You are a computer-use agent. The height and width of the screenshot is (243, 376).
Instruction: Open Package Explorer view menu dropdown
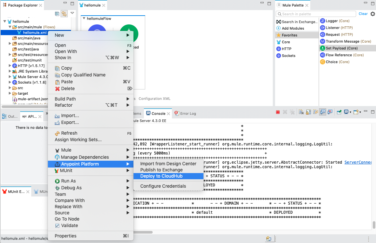tap(72, 13)
